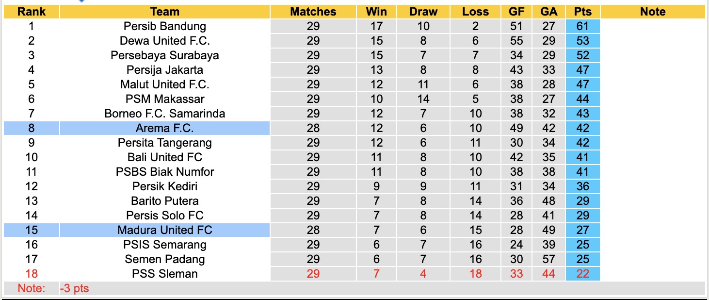Click the Semen Padang team name
The width and height of the screenshot is (709, 300).
click(165, 259)
